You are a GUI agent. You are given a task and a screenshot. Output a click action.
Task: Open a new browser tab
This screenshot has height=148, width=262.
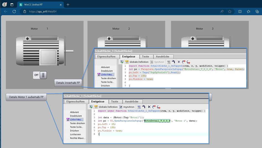[x=68, y=4]
